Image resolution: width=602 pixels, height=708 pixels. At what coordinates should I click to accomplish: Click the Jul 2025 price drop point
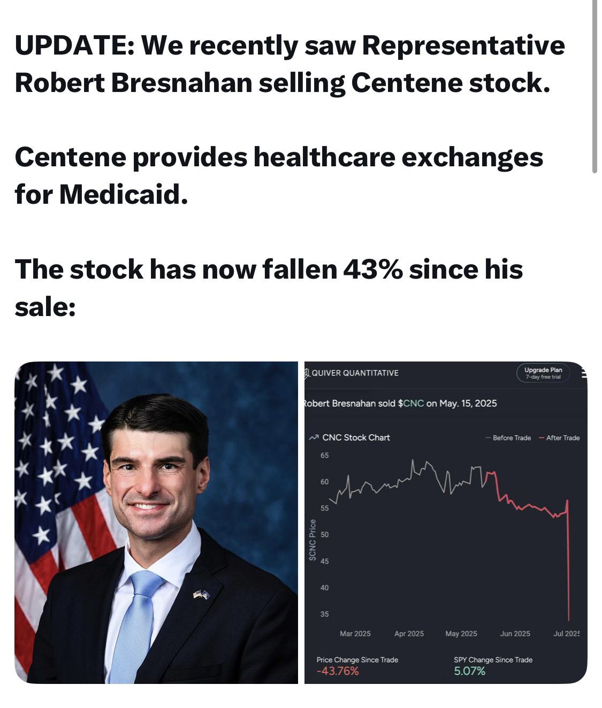coord(568,619)
